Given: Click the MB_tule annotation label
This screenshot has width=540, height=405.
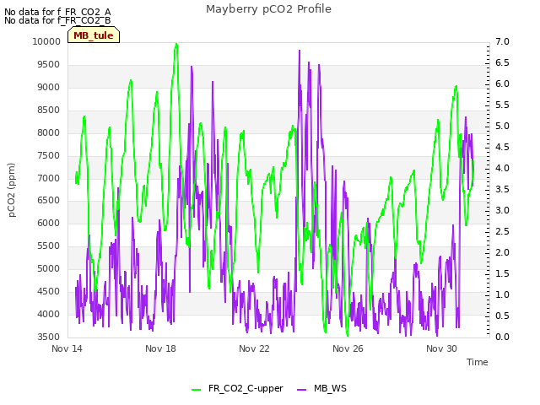Looking at the screenshot, I should tap(94, 35).
